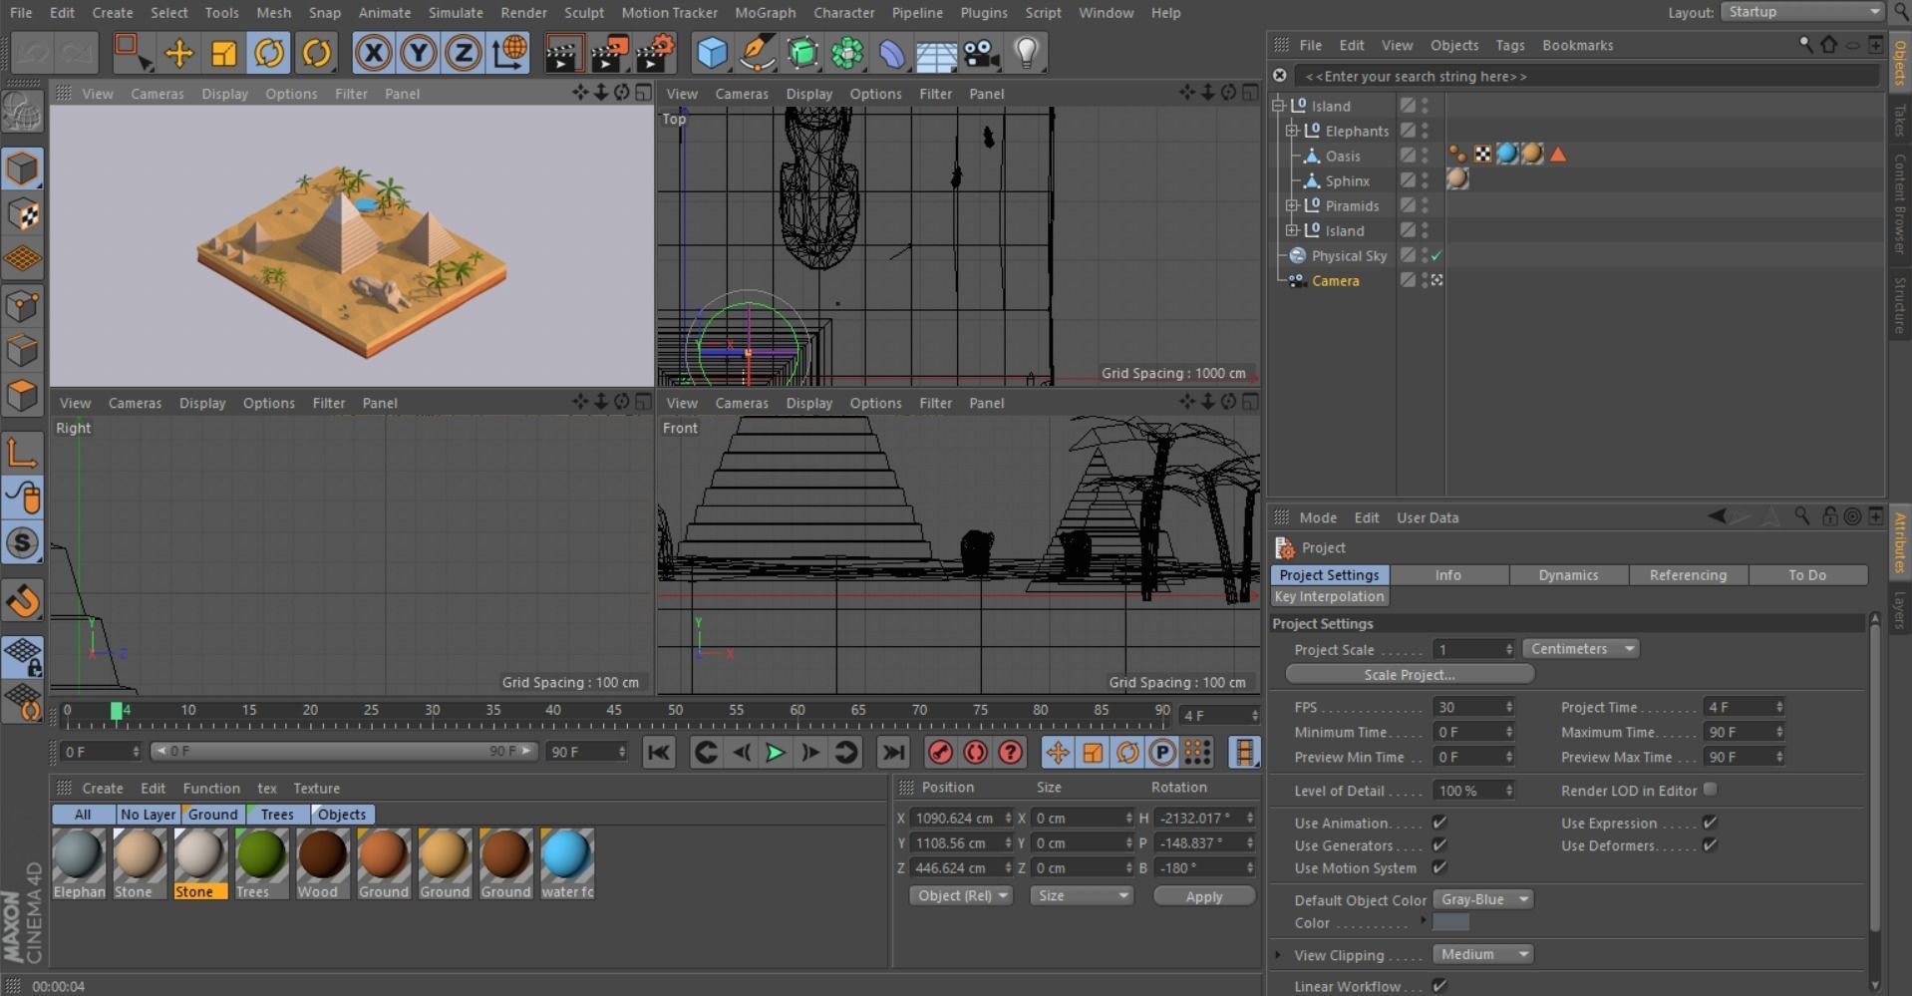
Task: Open Key Interpolation tab
Action: (x=1330, y=596)
